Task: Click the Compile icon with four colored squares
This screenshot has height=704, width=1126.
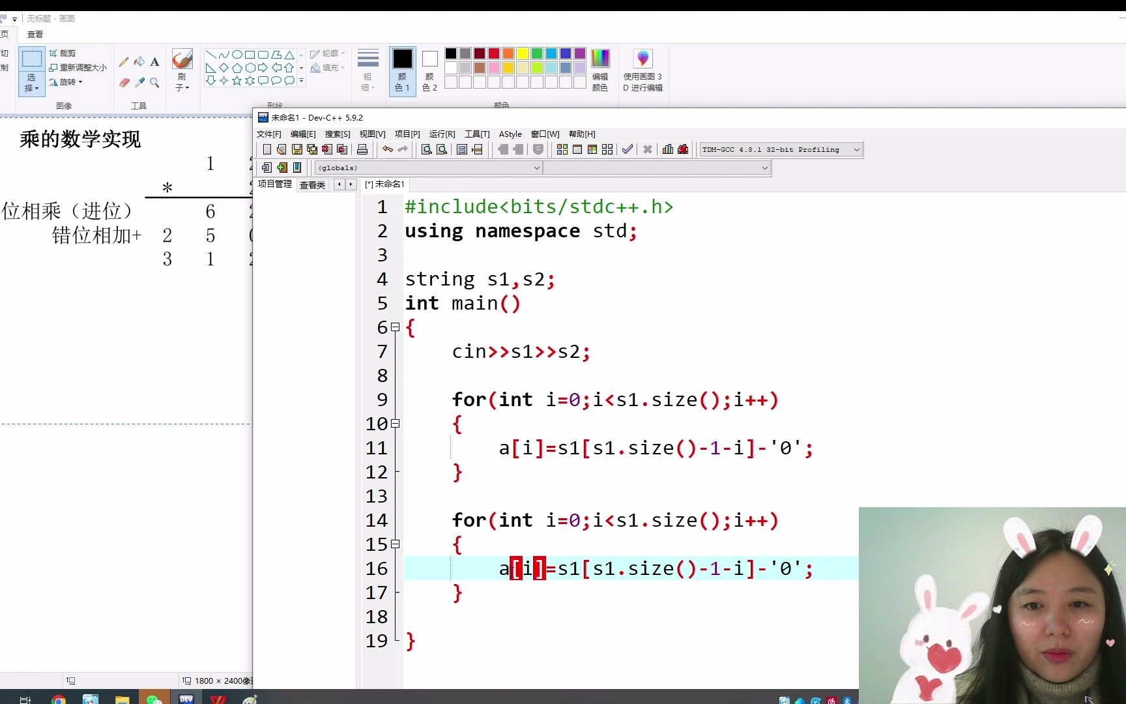Action: (562, 149)
